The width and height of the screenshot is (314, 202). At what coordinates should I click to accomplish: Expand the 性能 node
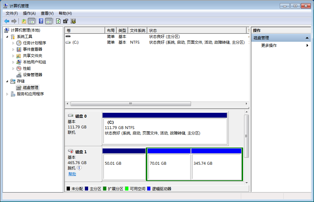coord(13,69)
